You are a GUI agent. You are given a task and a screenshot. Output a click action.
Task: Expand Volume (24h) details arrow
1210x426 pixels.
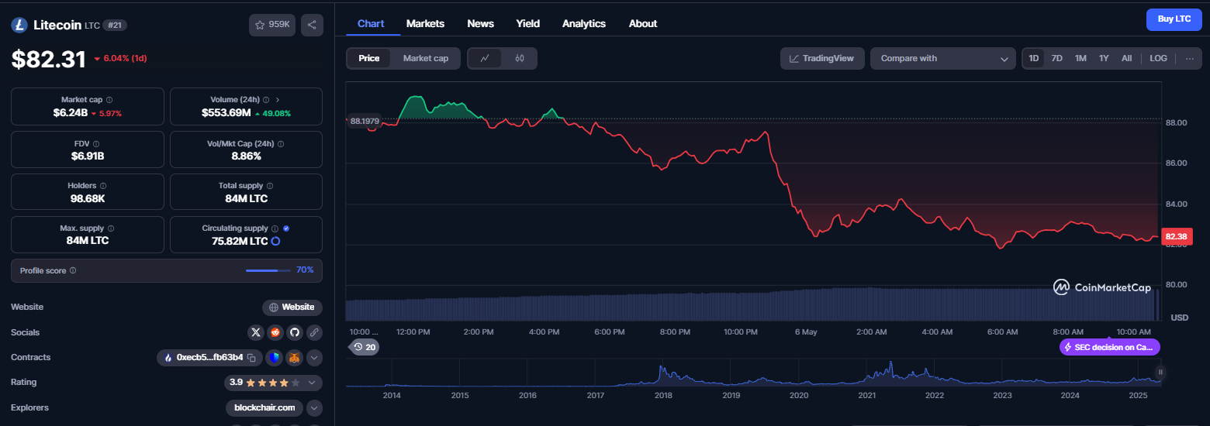[x=278, y=100]
